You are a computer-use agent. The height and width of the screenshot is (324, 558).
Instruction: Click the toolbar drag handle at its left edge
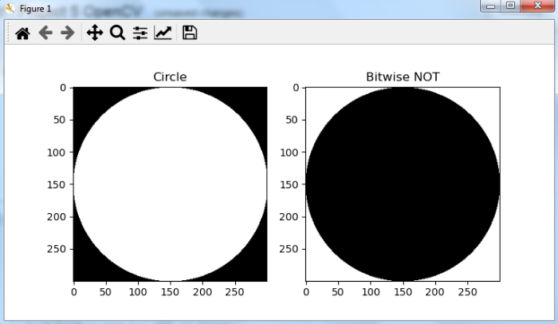pos(8,33)
